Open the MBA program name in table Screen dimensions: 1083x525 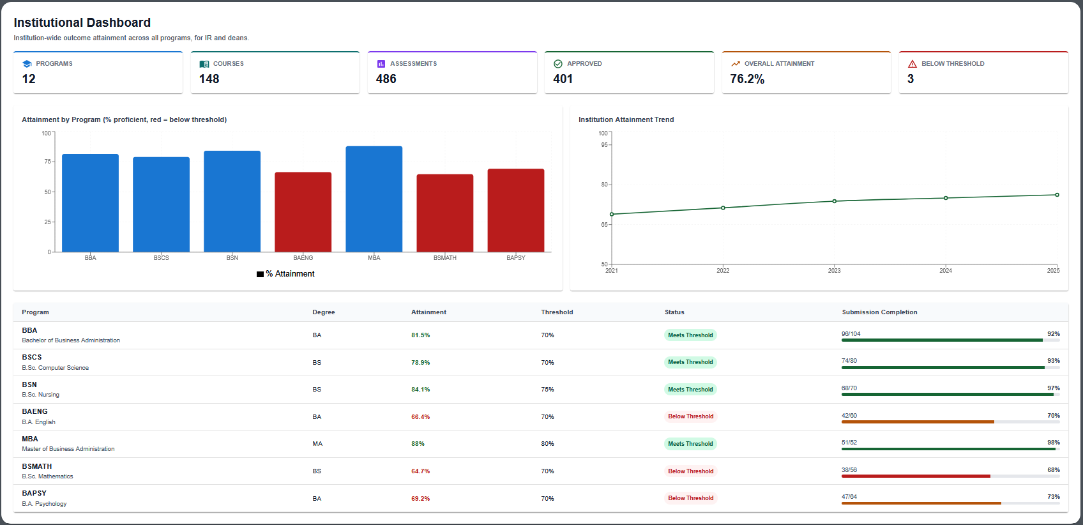(x=30, y=439)
